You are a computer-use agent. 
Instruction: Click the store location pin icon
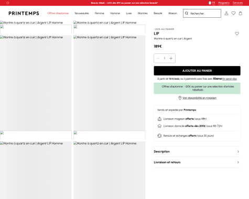180,98
